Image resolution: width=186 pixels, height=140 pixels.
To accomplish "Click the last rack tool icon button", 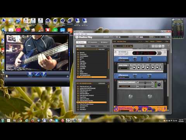I will click(x=163, y=46).
